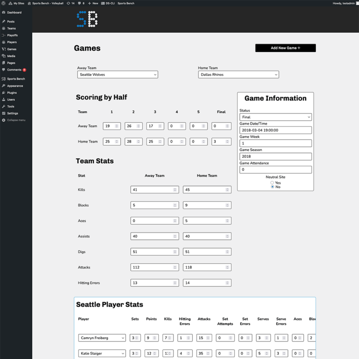This screenshot has height=359, width=359.
Task: Click the Away Team Aces field
Action: (x=154, y=221)
